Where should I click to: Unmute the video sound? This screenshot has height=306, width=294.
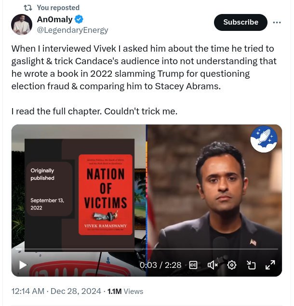click(x=213, y=264)
